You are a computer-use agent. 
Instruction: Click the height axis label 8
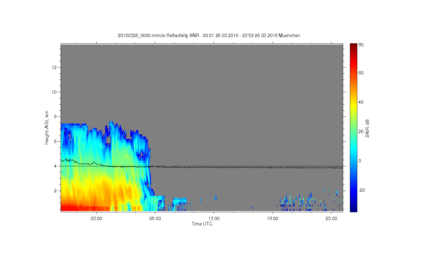coord(56,117)
